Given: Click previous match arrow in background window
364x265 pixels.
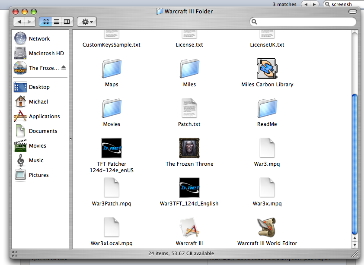Looking at the screenshot, I should (x=306, y=4).
